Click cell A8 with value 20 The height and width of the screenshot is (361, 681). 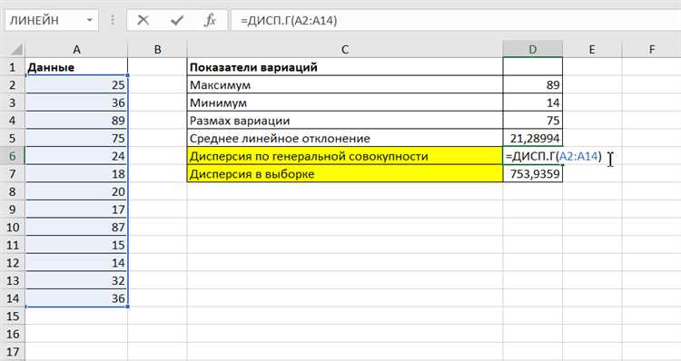click(x=76, y=191)
